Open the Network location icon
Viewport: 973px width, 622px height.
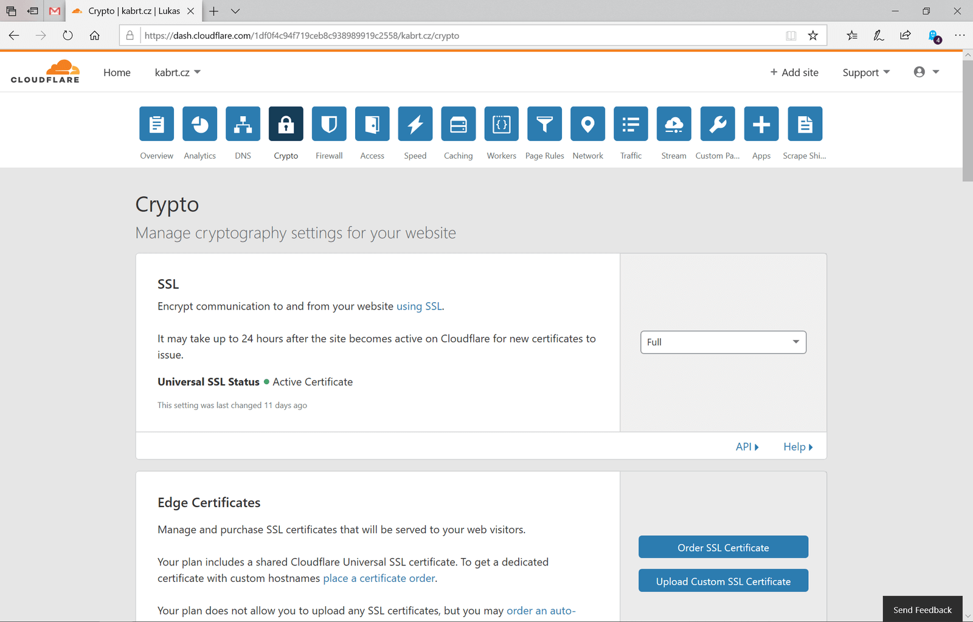[588, 124]
